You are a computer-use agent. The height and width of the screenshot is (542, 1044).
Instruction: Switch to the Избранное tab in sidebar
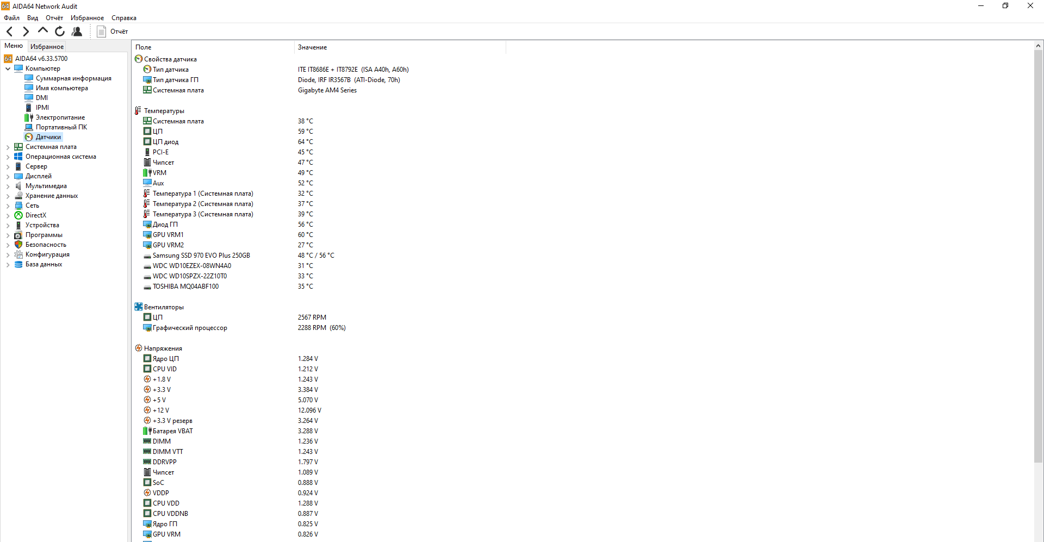click(47, 47)
